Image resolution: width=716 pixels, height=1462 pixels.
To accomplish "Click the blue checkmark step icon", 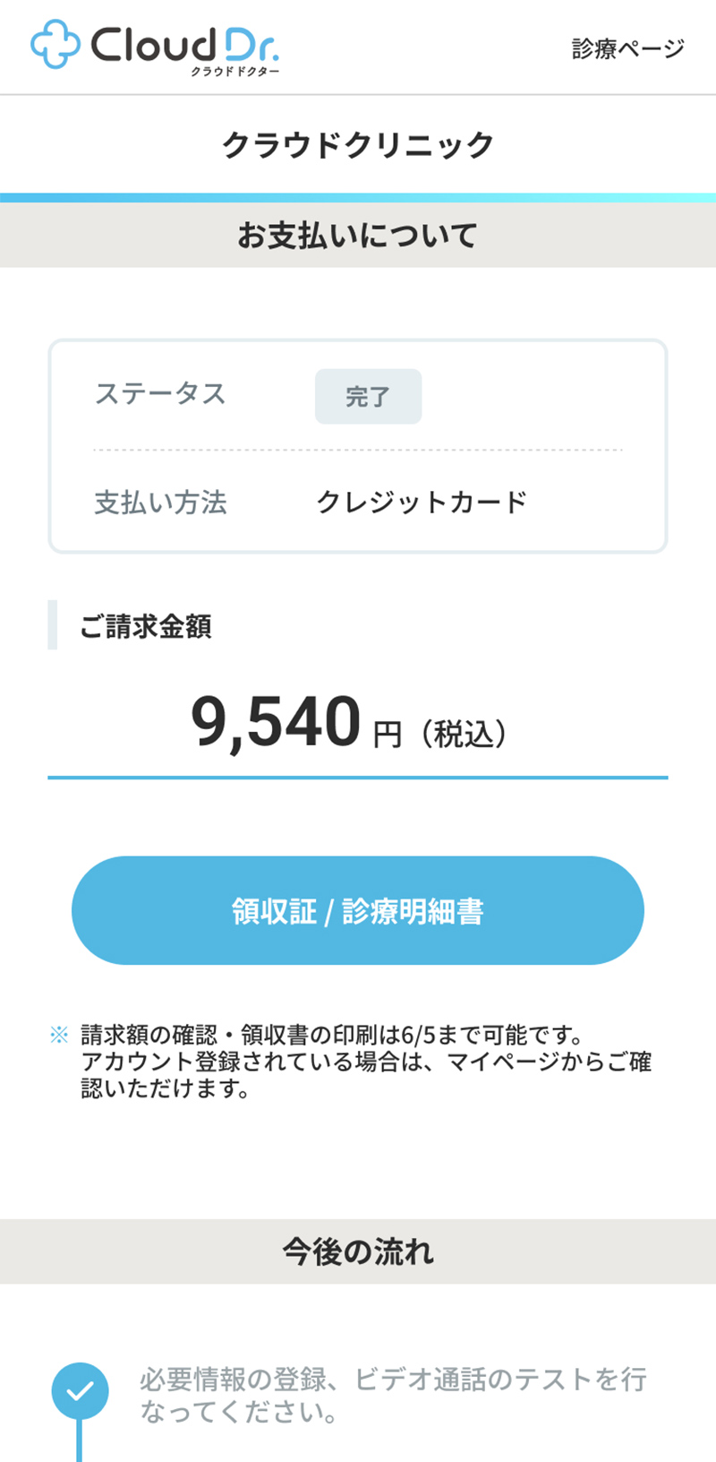I will point(80,1391).
